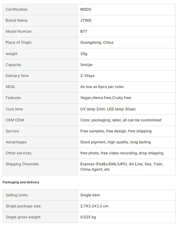
Task: Select the Single item selling units value
Action: [90, 195]
